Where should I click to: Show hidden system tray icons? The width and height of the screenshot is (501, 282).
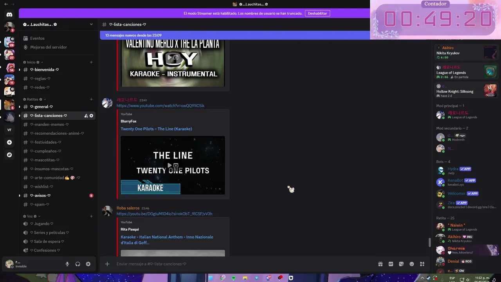(x=422, y=278)
